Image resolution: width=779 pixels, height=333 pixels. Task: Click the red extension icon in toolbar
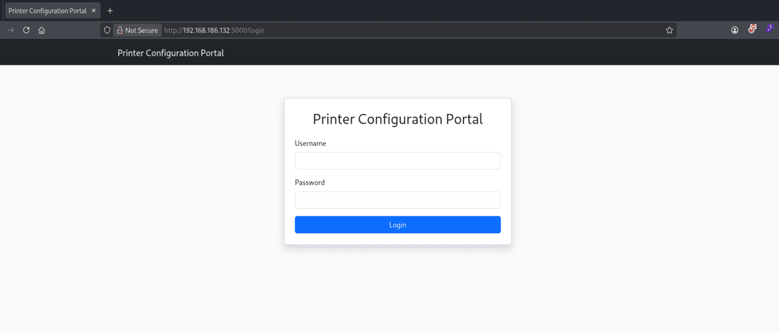[752, 29]
